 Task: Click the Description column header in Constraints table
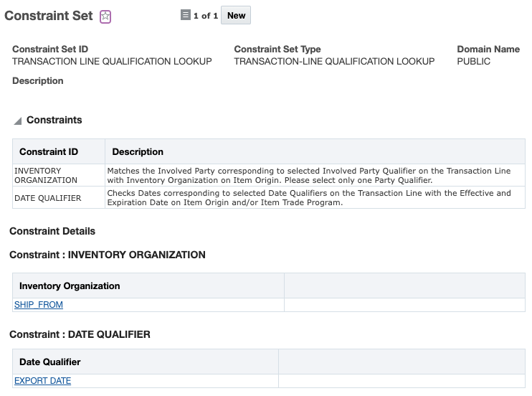(138, 152)
